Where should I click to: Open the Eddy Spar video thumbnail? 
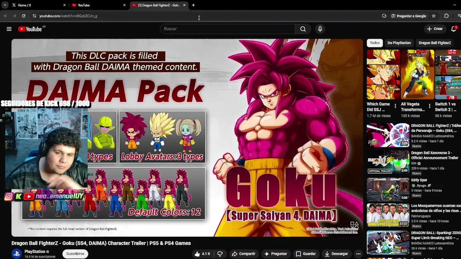point(388,189)
